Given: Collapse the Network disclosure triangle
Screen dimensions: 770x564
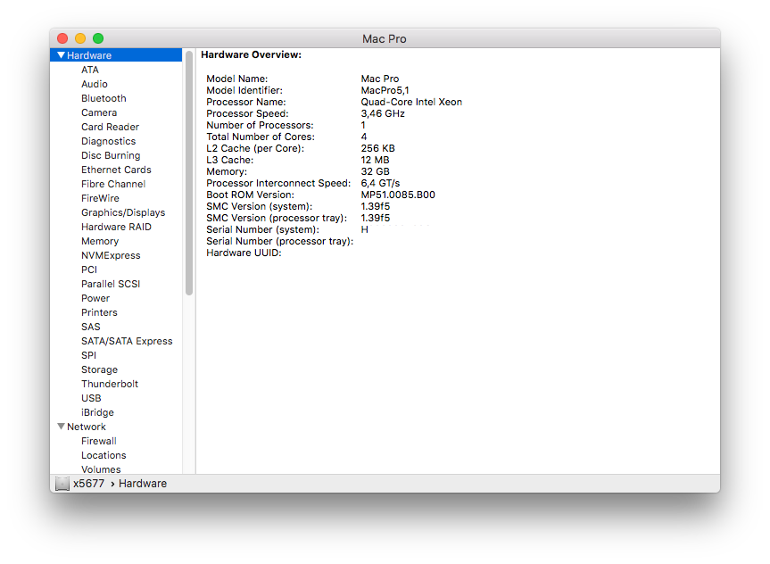Looking at the screenshot, I should coord(61,427).
